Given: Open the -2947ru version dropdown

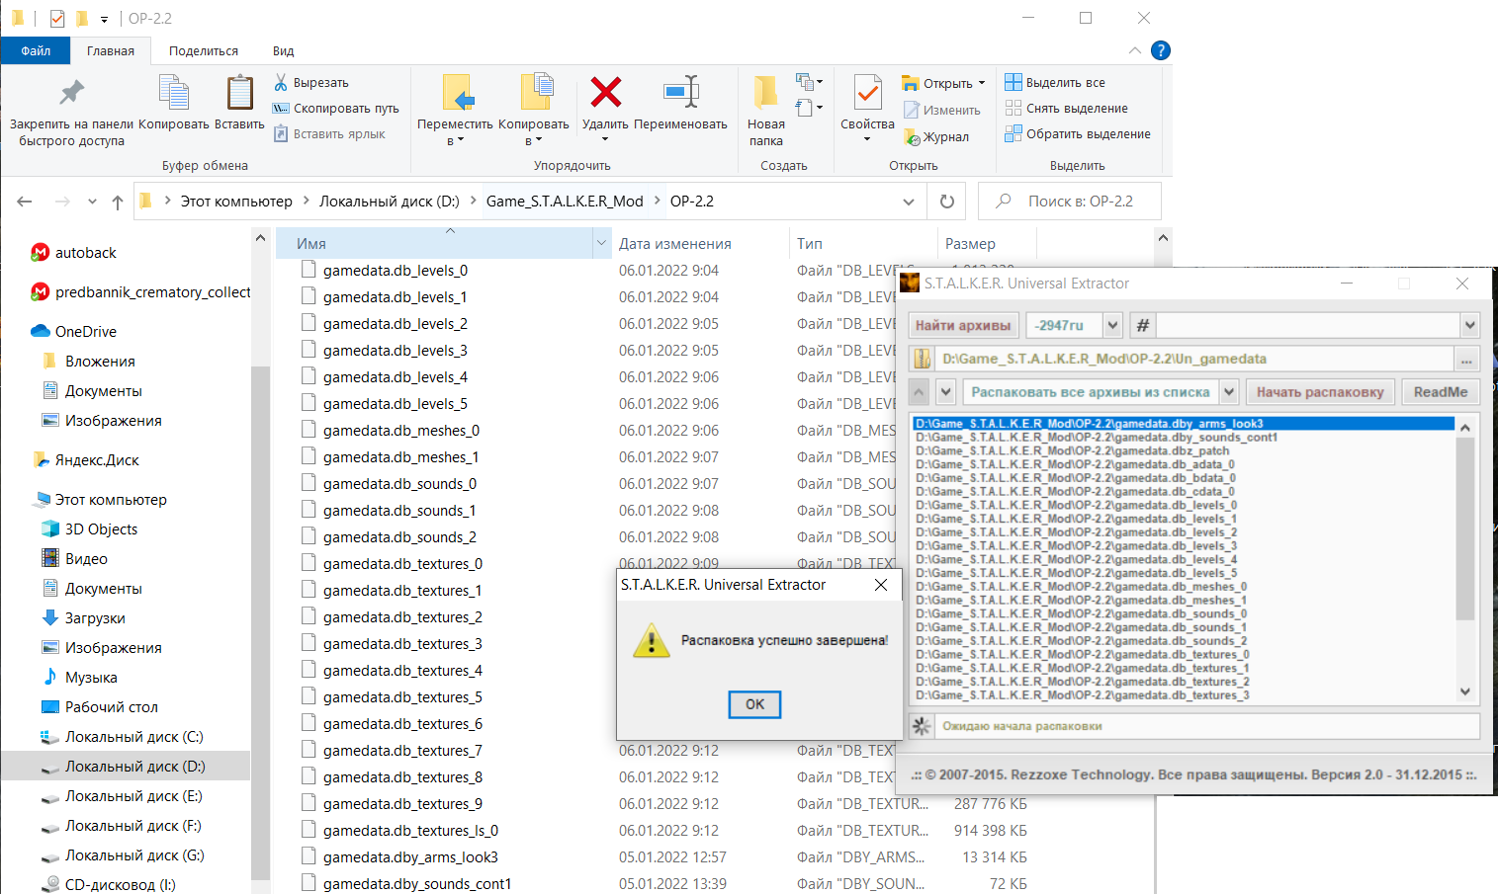Looking at the screenshot, I should pos(1112,325).
